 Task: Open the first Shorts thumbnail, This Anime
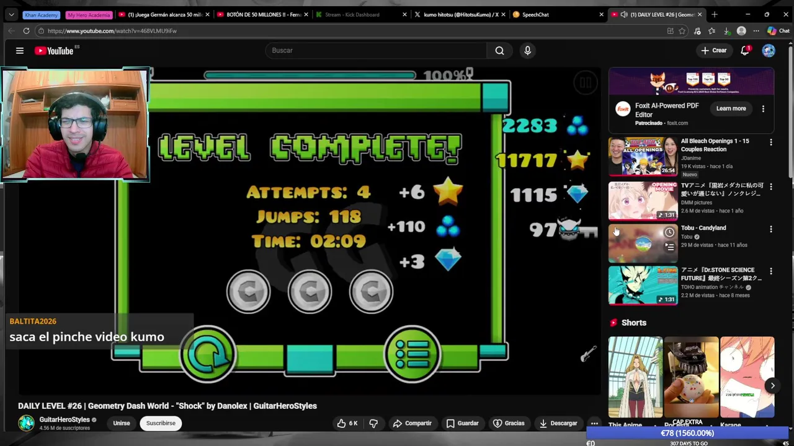click(635, 378)
